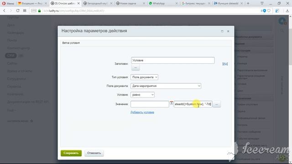Close the Настройка параметров действия dialog
The height and width of the screenshot is (164, 292).
tap(228, 31)
